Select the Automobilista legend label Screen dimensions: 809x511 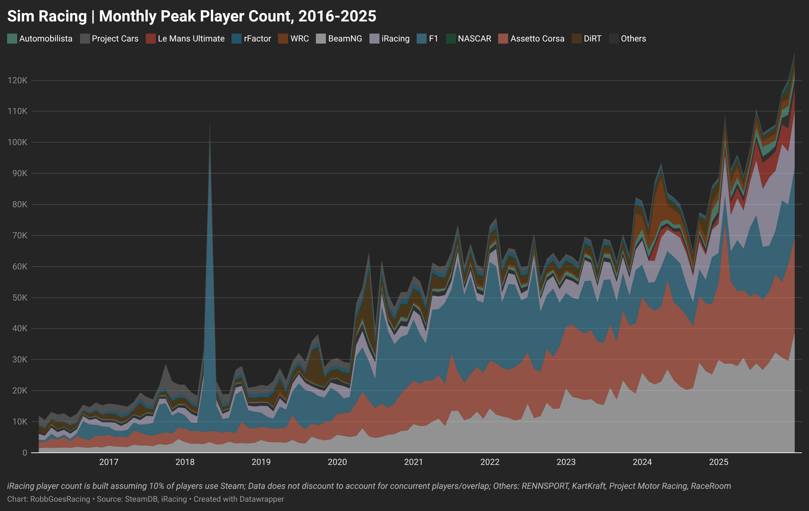pos(46,39)
